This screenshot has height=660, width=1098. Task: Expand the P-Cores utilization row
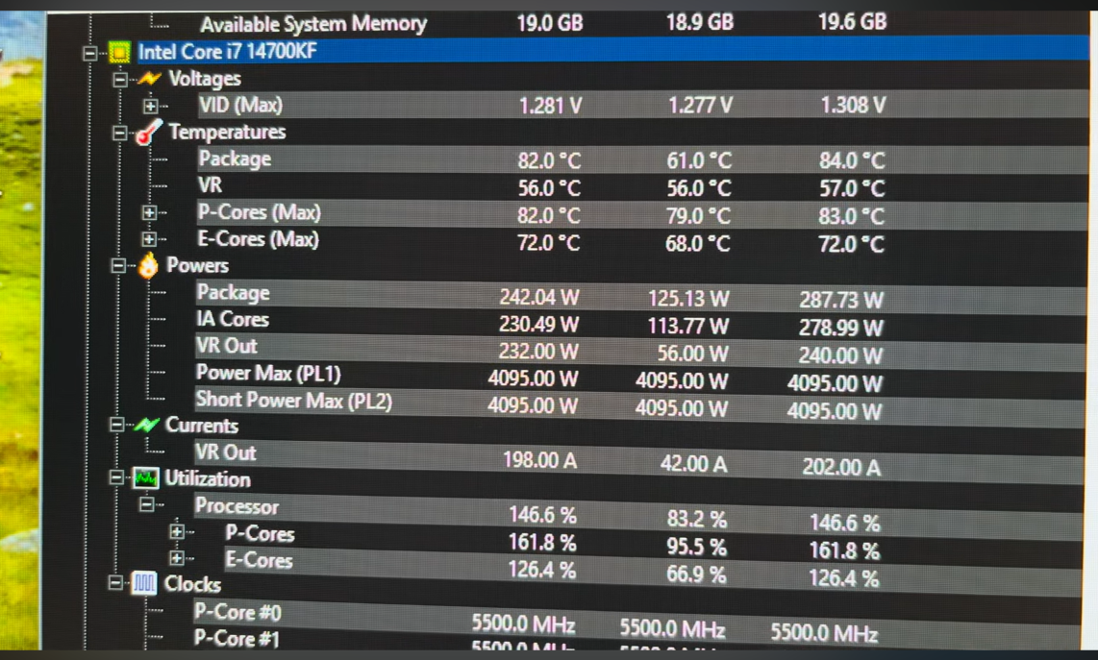pyautogui.click(x=177, y=531)
